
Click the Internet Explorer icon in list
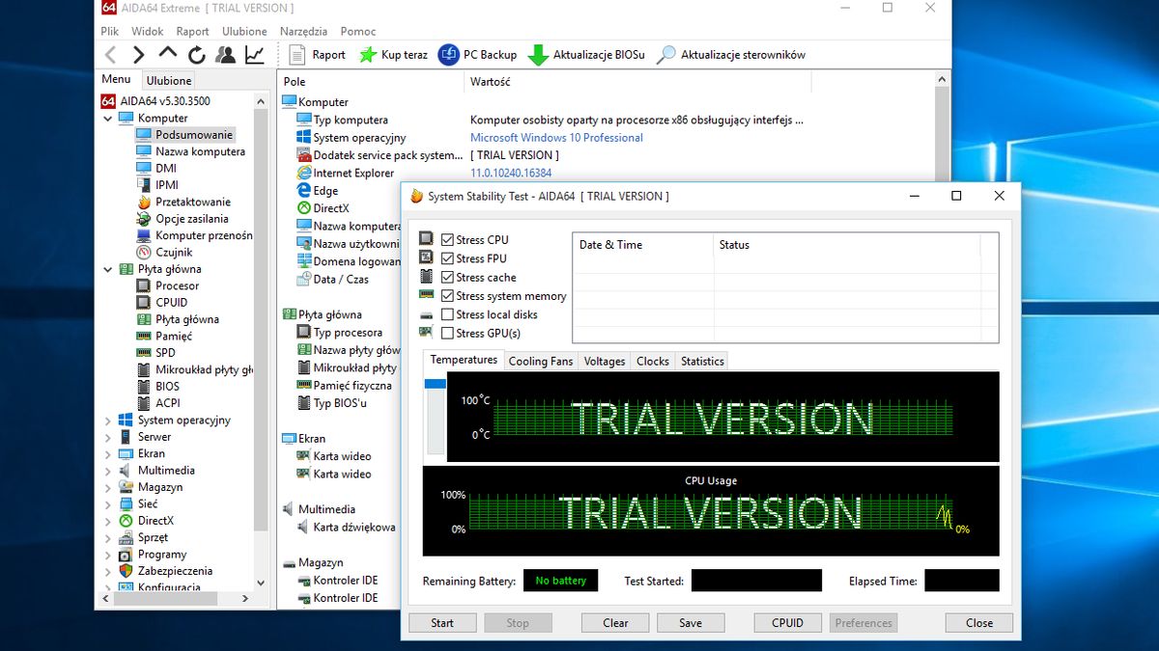tap(304, 173)
